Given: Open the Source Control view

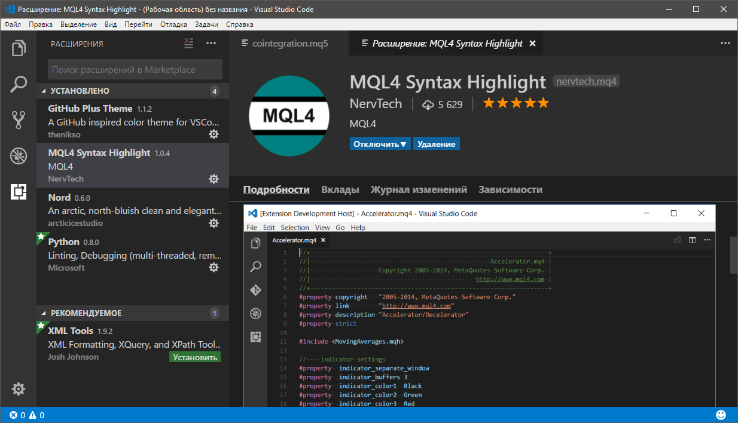Looking at the screenshot, I should click(19, 120).
